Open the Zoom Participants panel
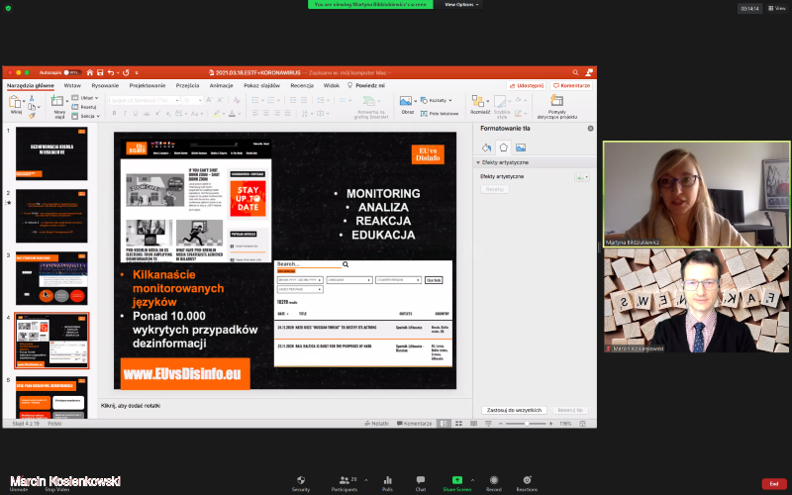Viewport: 792px width, 495px height. (x=345, y=481)
